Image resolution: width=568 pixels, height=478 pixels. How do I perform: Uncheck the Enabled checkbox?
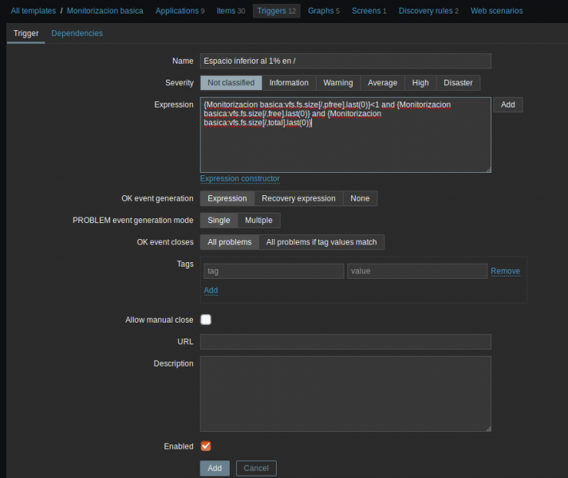point(206,446)
